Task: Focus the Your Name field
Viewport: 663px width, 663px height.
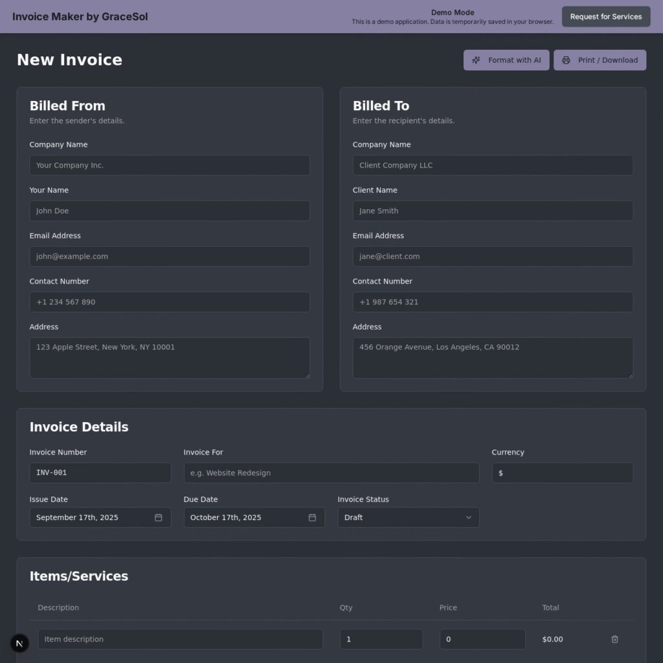Action: pos(170,210)
